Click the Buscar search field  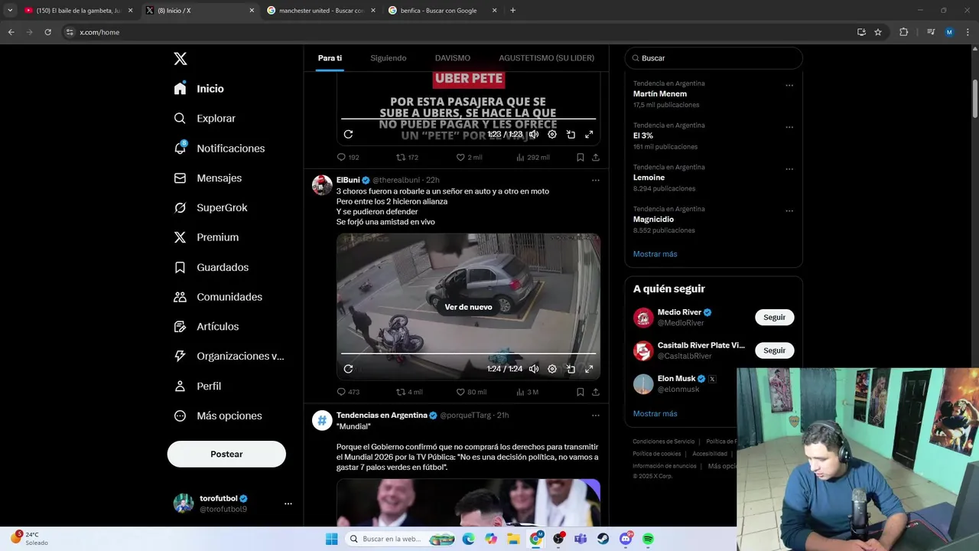(714, 58)
